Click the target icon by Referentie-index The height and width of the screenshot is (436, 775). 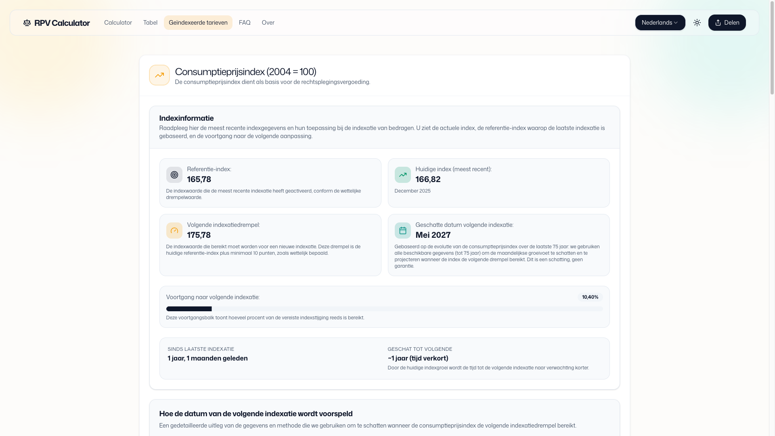[174, 175]
